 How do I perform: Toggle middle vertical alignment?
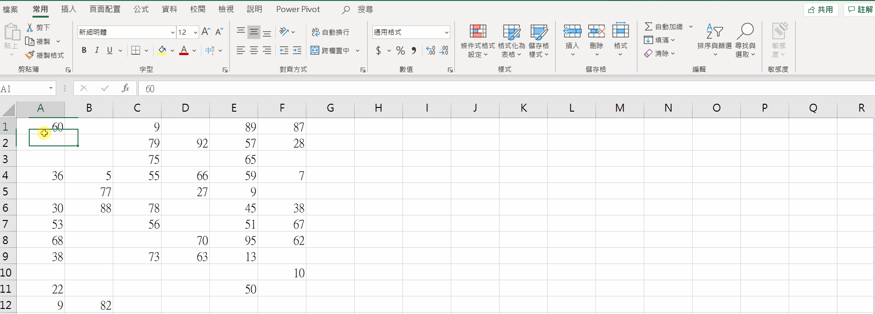coord(254,31)
